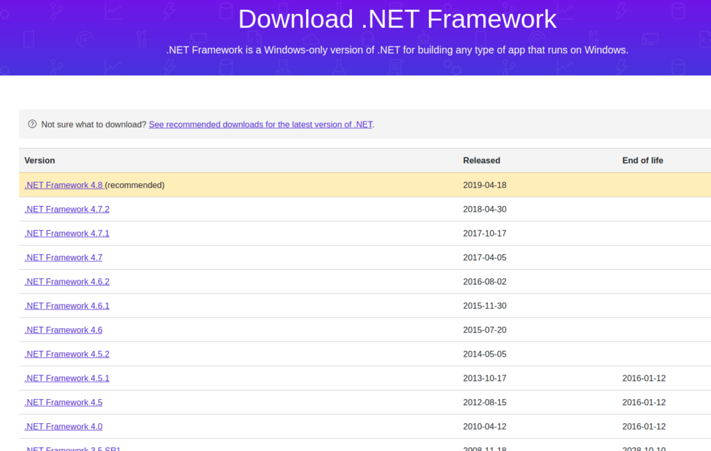Open .NET Framework 4.0 download page
The width and height of the screenshot is (711, 451).
[x=63, y=427]
